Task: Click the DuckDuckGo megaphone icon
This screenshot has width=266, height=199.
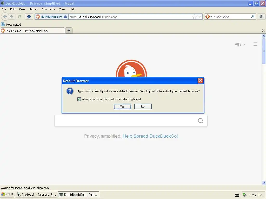Action: pos(238,44)
